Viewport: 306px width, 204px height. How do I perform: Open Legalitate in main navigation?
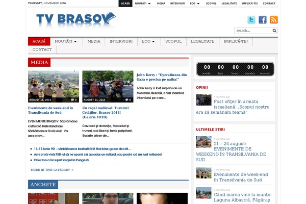click(x=202, y=41)
